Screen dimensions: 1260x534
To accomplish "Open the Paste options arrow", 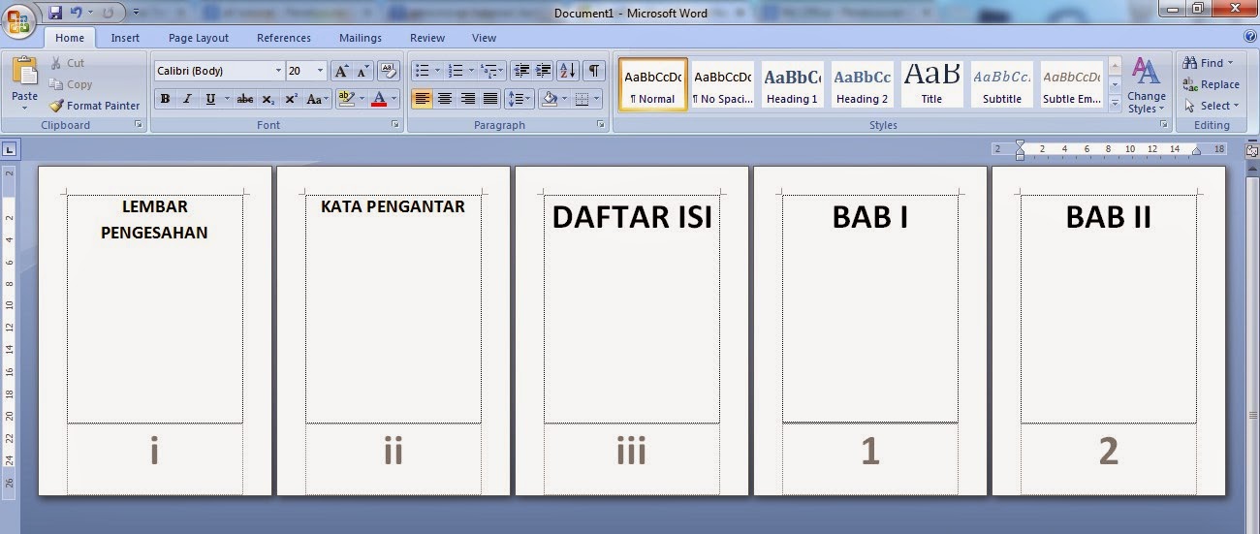I will pos(24,107).
